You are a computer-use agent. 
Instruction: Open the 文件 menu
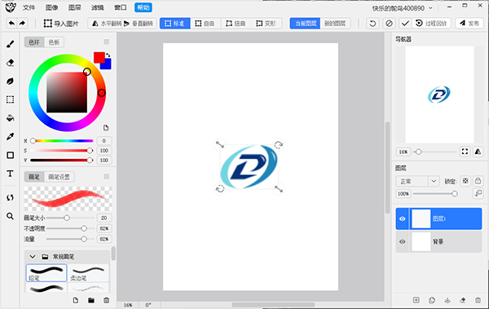coord(29,7)
